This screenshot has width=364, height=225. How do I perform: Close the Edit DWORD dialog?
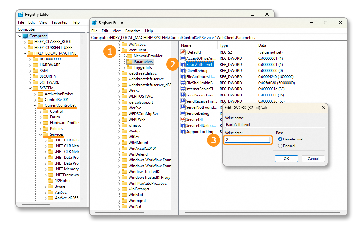coord(323,108)
